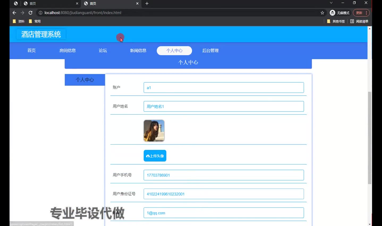Click the 用户姓名 input field
Screen dimensions: 382x226
click(x=224, y=106)
